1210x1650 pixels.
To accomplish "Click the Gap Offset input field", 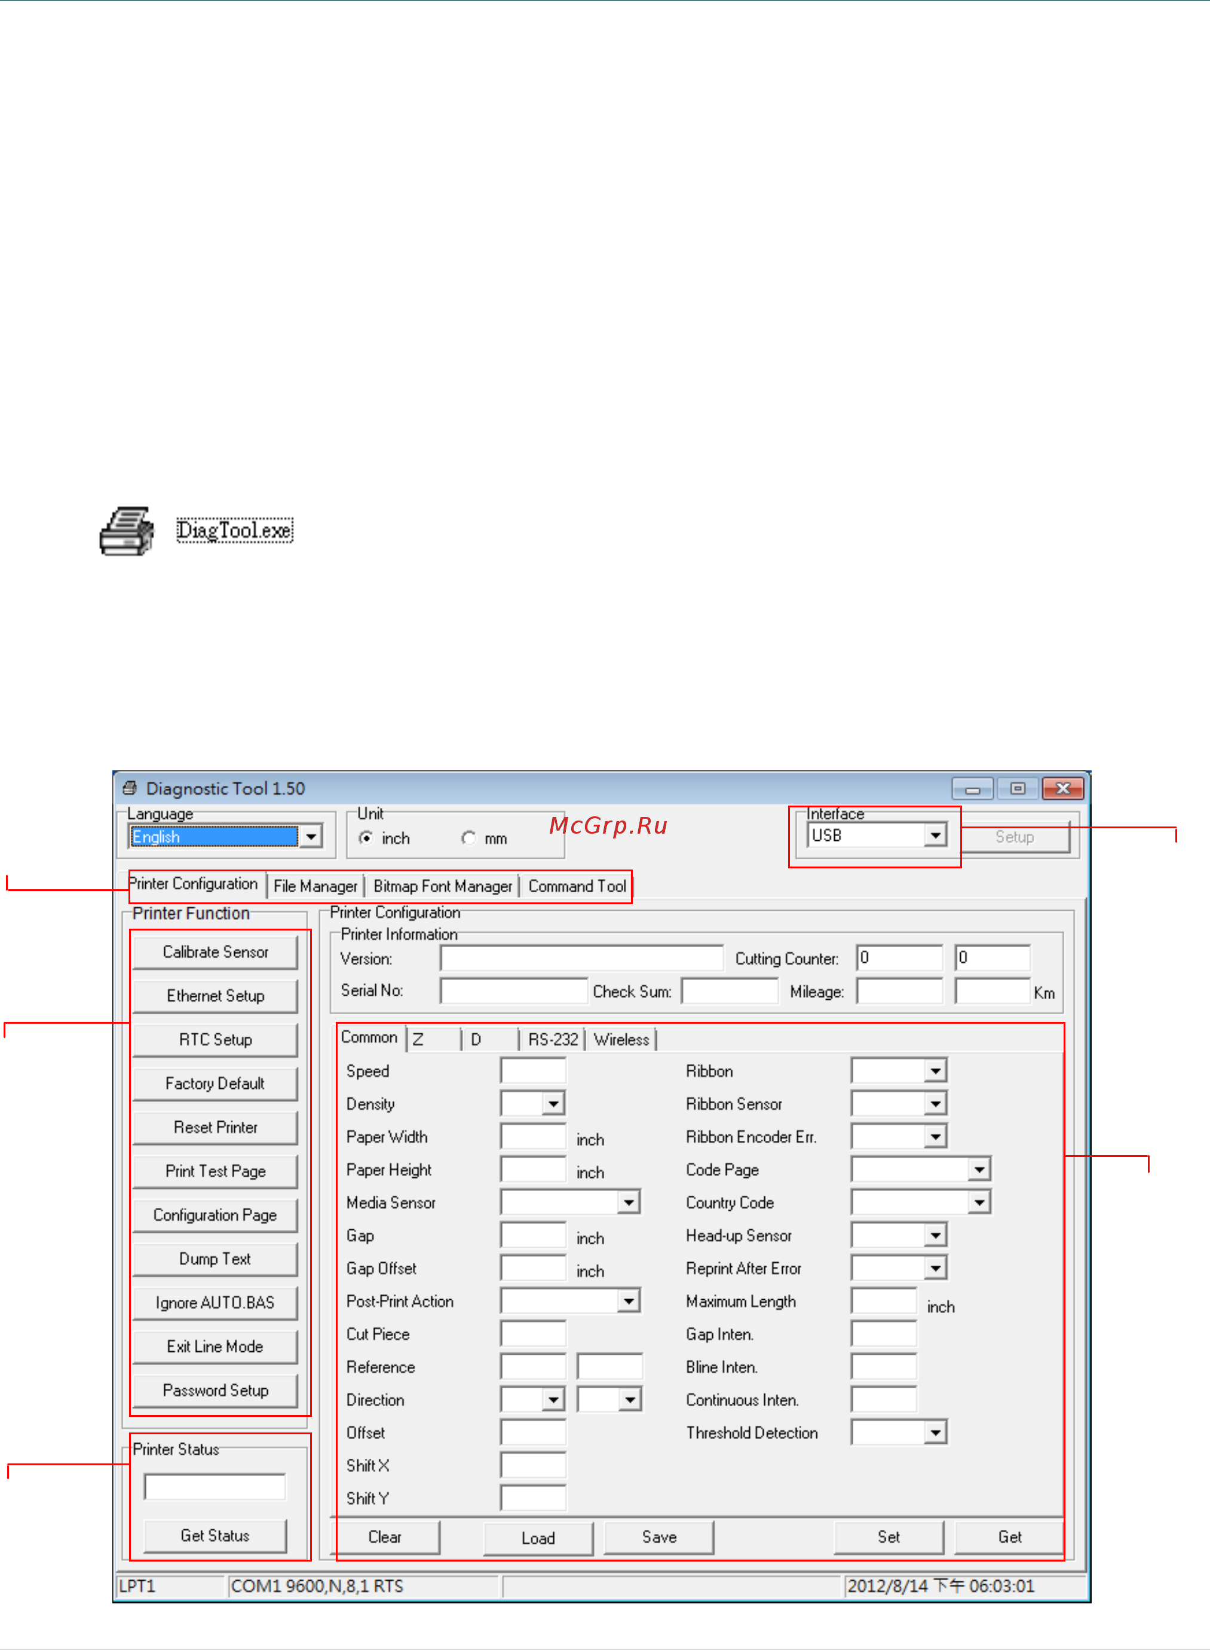I will pyautogui.click(x=533, y=1268).
